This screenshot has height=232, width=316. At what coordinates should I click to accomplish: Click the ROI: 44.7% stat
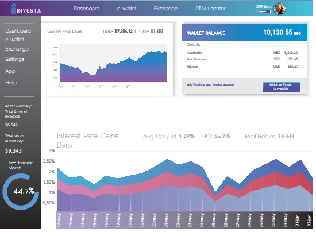click(x=216, y=137)
